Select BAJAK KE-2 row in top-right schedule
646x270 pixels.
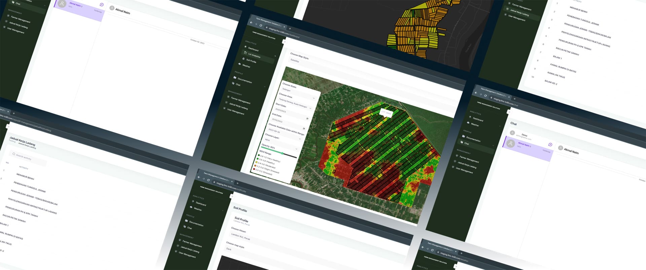[x=551, y=82]
